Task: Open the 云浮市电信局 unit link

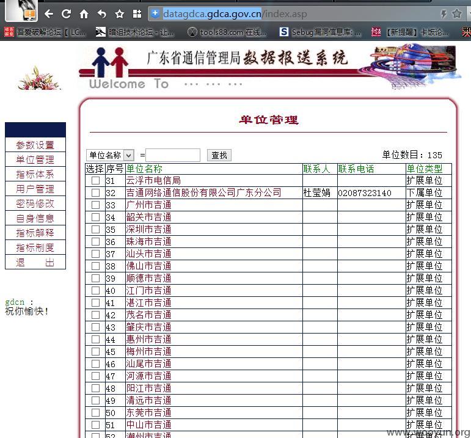Action: click(153, 181)
